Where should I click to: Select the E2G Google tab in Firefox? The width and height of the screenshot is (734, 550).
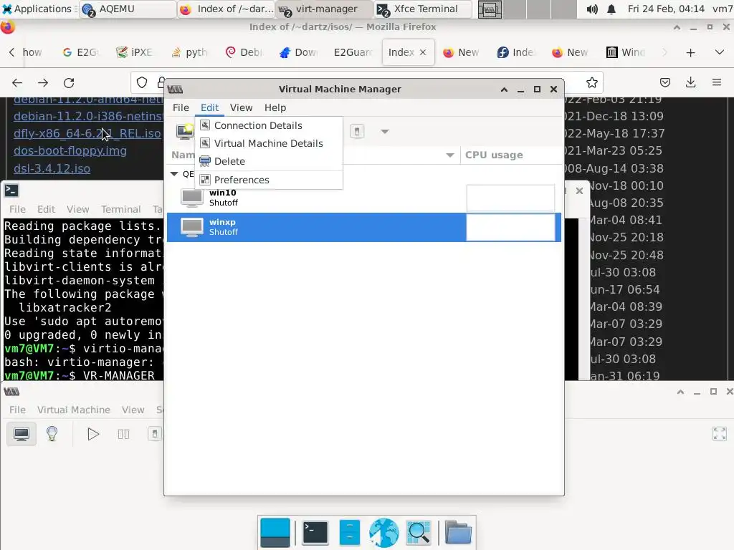coord(80,52)
